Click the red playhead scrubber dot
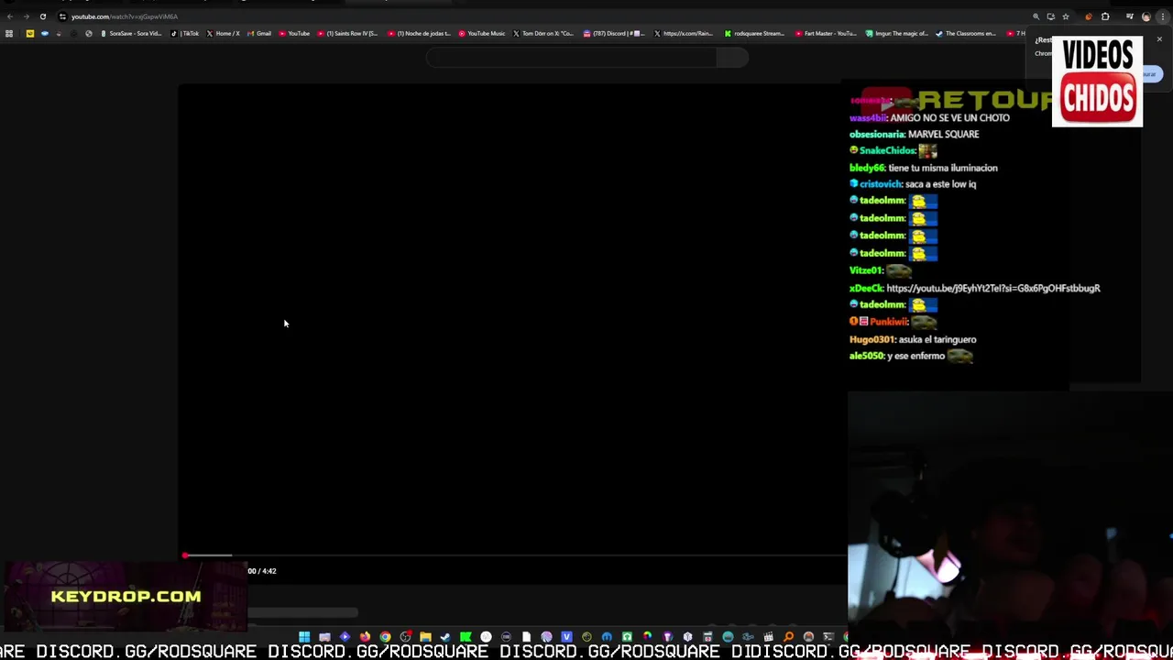The height and width of the screenshot is (660, 1173). point(185,555)
